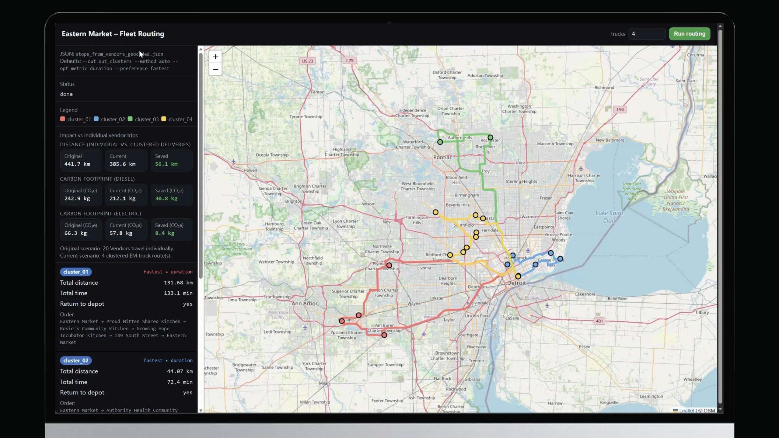Focus the Trucks number input field
The width and height of the screenshot is (779, 438).
647,34
